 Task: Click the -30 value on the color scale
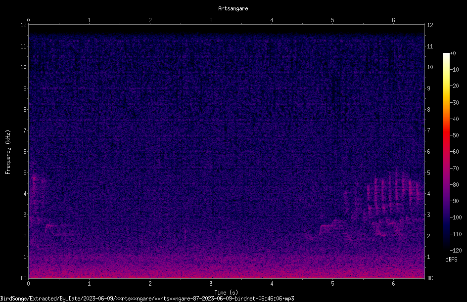(455, 103)
